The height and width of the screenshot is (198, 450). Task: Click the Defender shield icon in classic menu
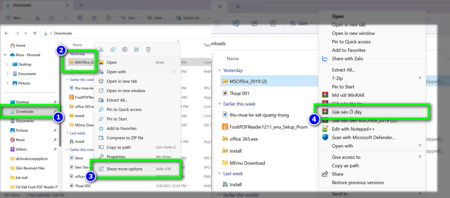tap(325, 138)
